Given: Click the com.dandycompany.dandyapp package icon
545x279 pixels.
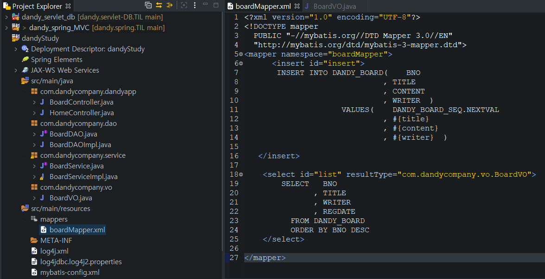Looking at the screenshot, I should (x=34, y=92).
